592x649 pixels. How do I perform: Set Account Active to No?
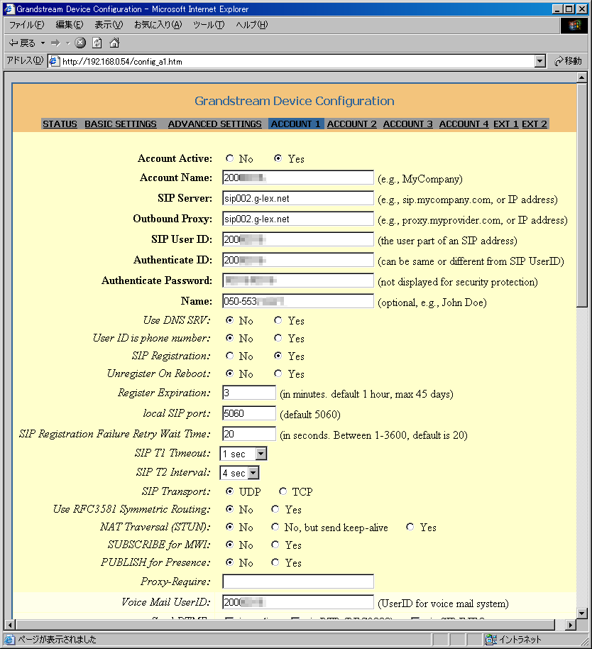230,159
